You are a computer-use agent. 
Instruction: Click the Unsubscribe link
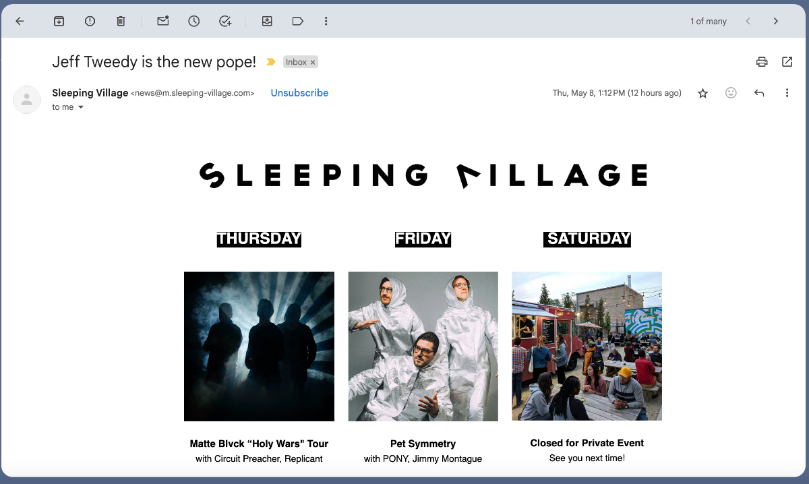[299, 93]
